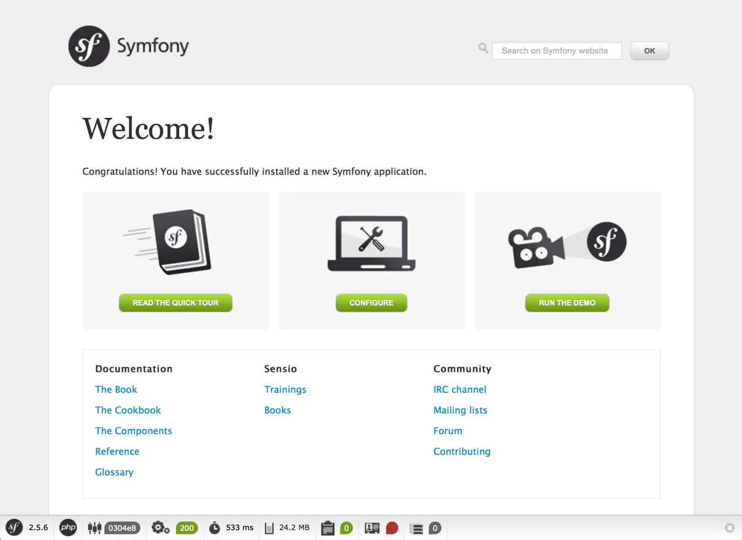
Task: Click the Documentation heading
Action: (x=134, y=369)
